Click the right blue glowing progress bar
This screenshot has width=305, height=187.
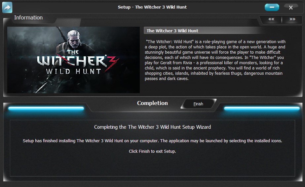coord(262,109)
